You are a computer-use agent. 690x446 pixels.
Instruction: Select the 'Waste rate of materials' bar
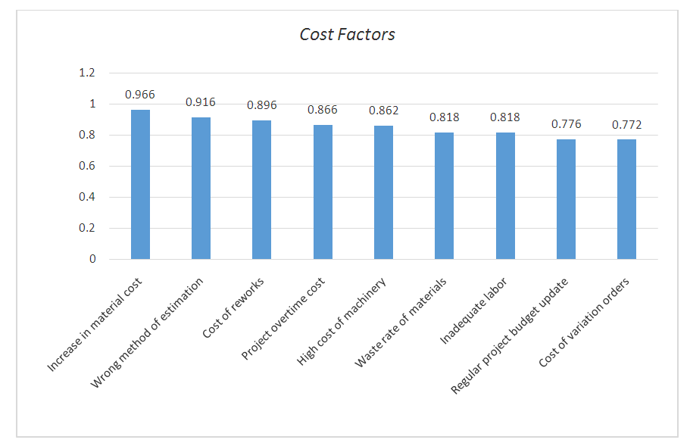coord(444,196)
